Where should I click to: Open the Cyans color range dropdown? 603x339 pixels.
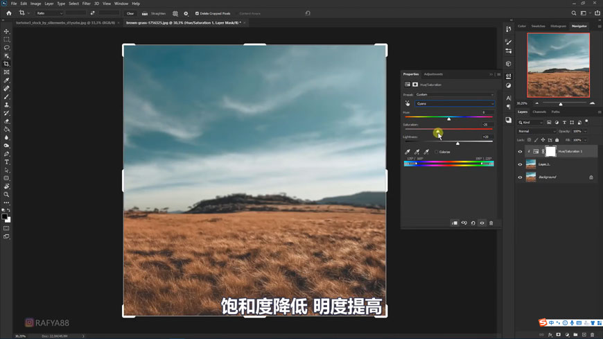[454, 103]
